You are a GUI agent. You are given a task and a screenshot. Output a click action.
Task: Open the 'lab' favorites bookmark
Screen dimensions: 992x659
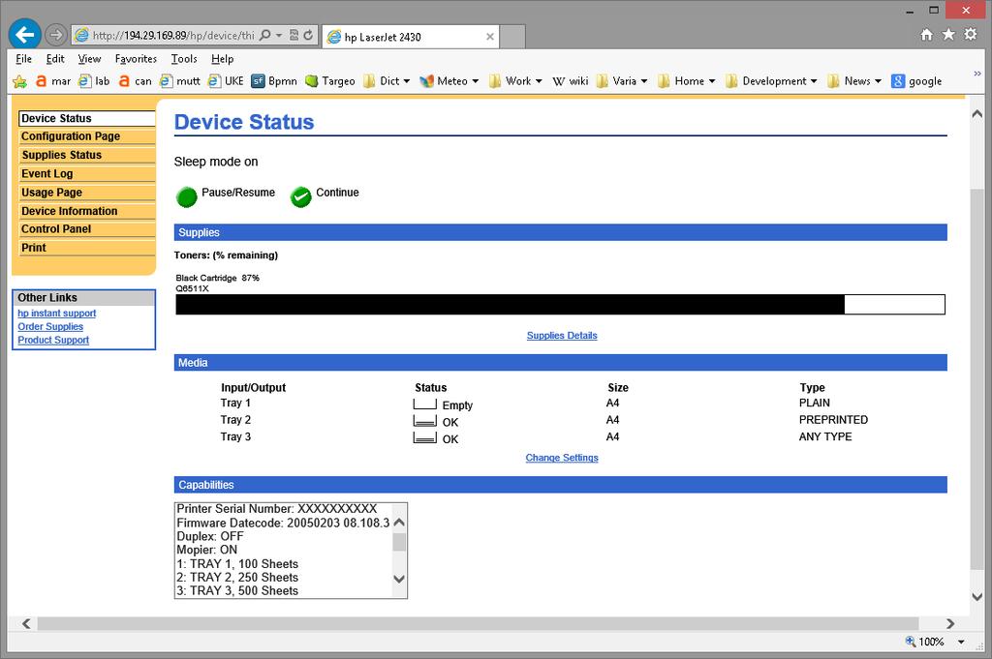pos(94,81)
